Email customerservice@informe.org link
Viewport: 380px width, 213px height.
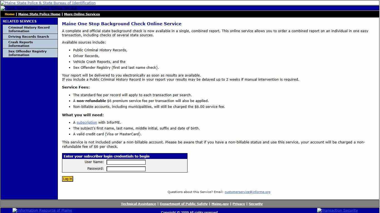pos(247,192)
